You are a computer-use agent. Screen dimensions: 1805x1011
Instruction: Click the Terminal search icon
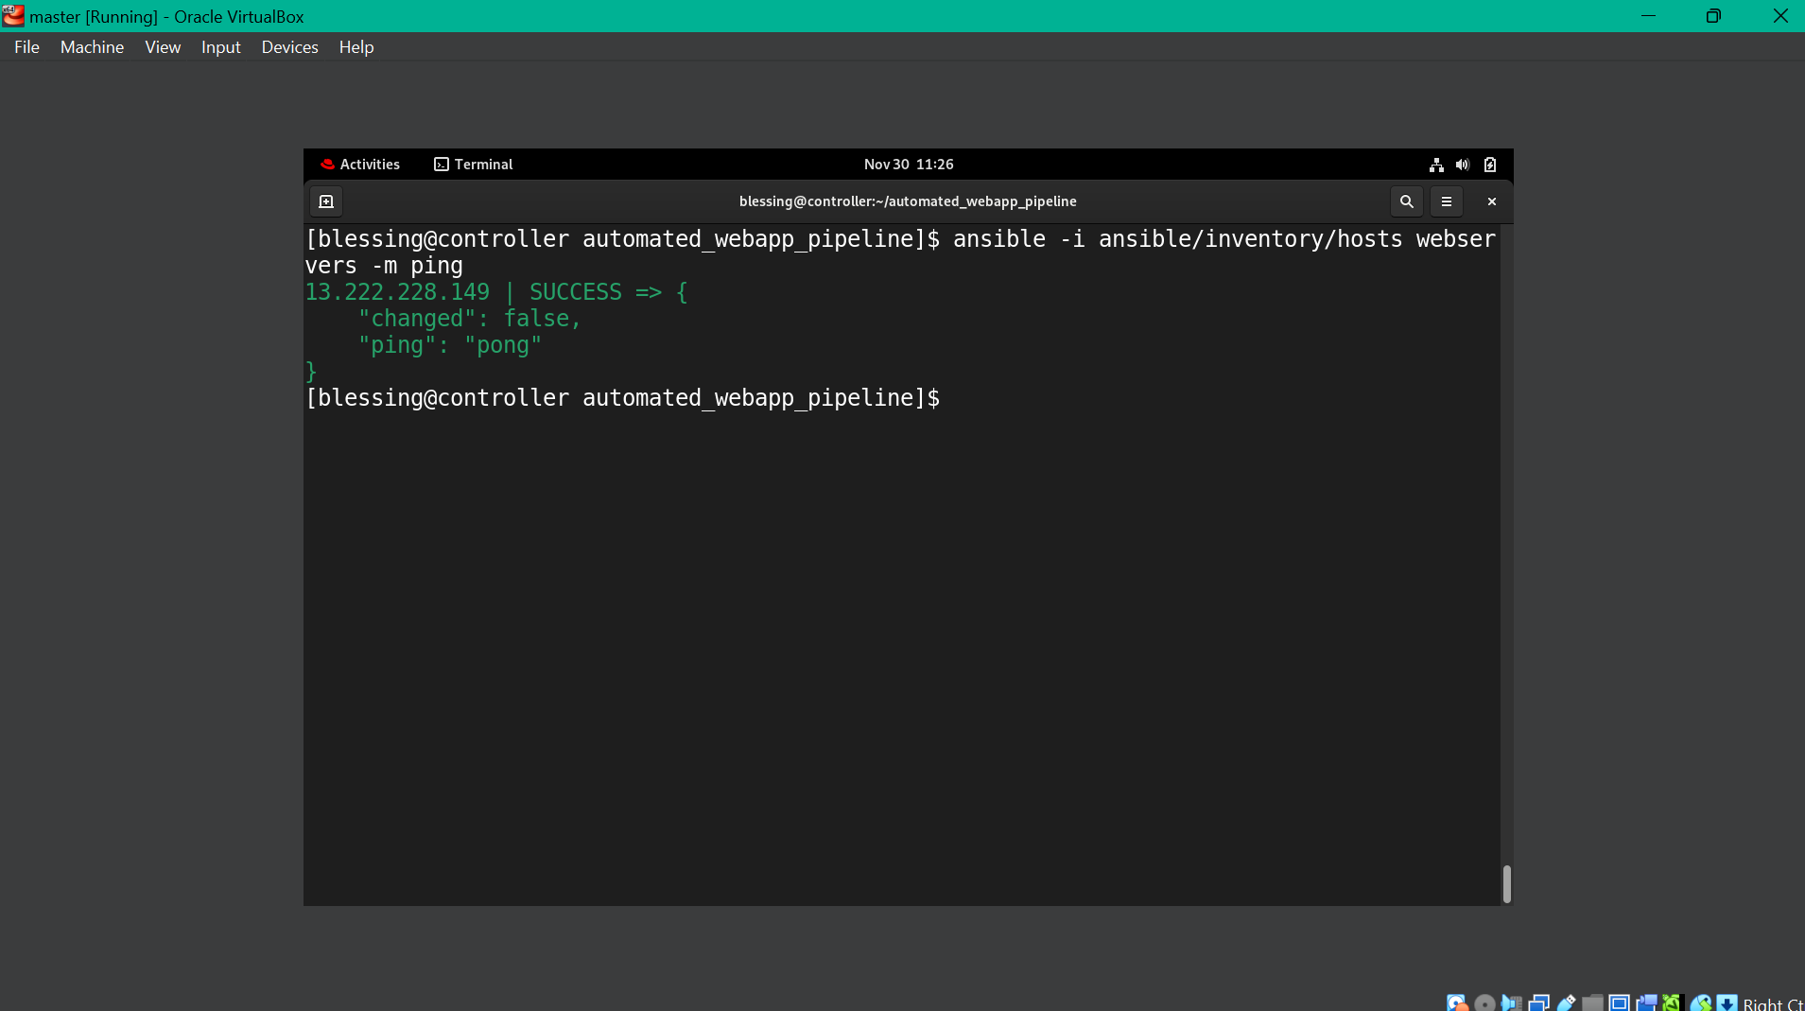[x=1407, y=200]
